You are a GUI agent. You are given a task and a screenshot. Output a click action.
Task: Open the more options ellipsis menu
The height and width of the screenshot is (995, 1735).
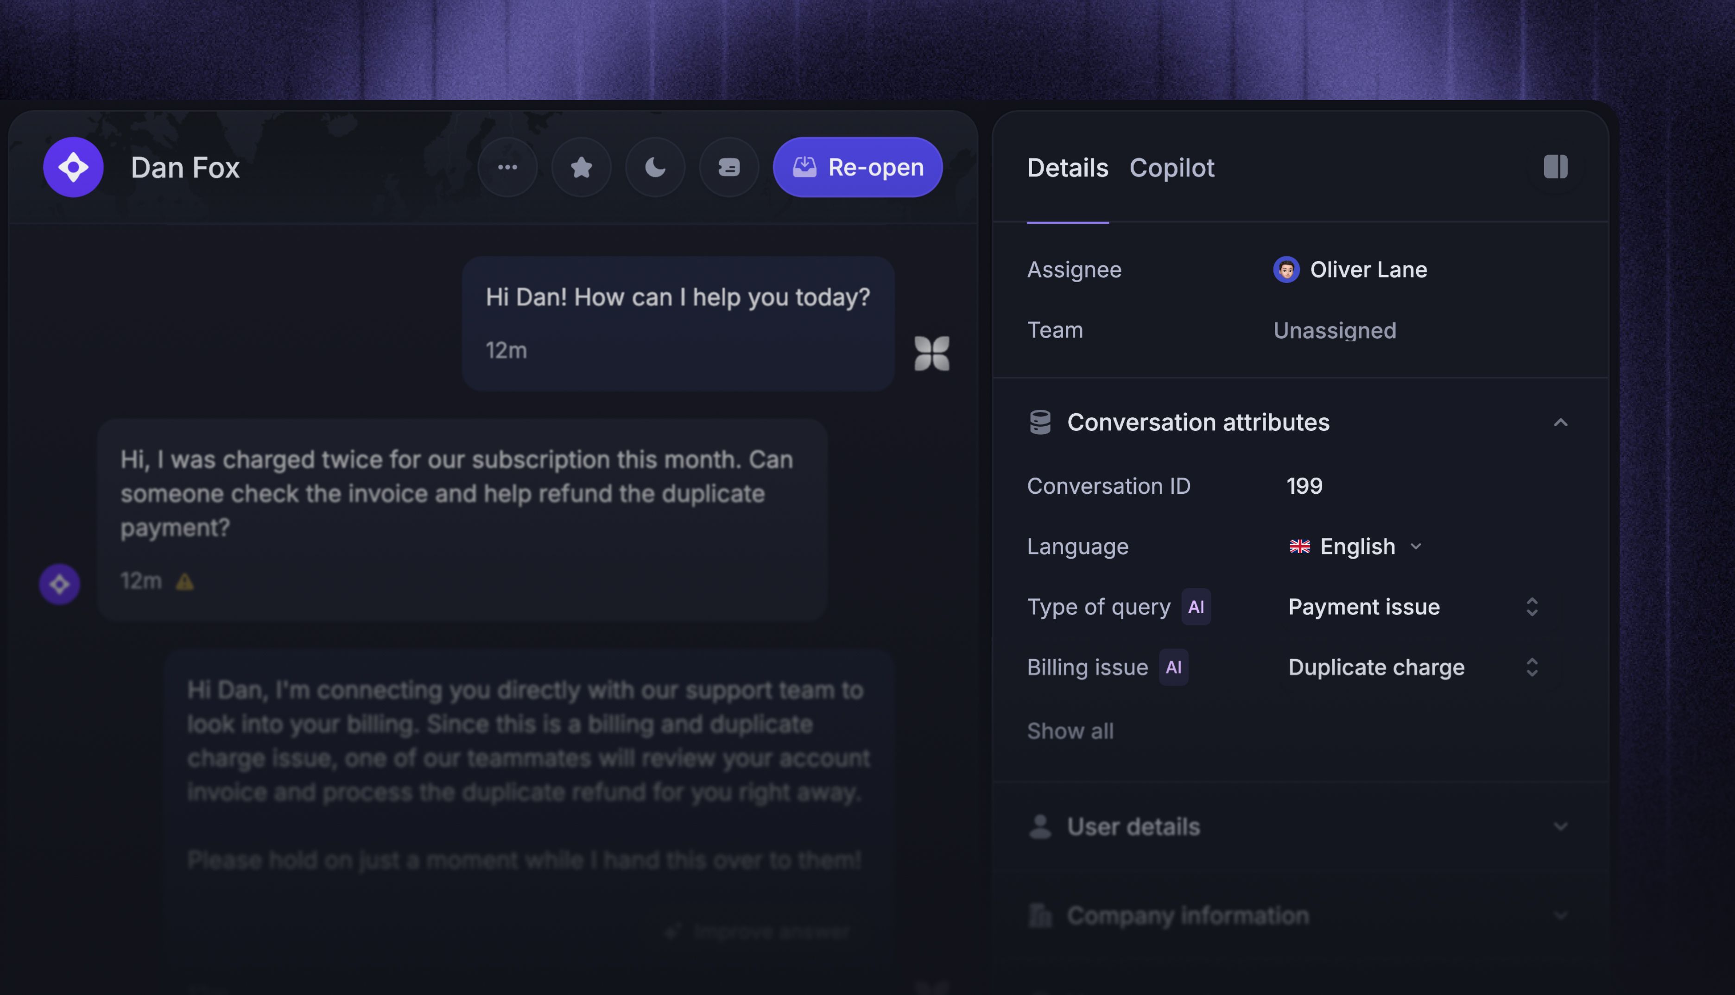(507, 167)
